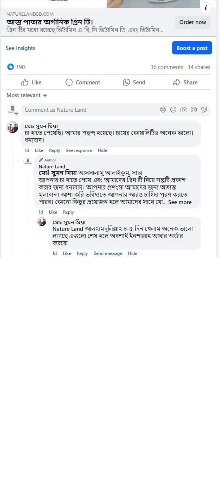Like the post with thumbs-up button
Image resolution: width=221 pixels, height=493 pixels.
point(31,82)
